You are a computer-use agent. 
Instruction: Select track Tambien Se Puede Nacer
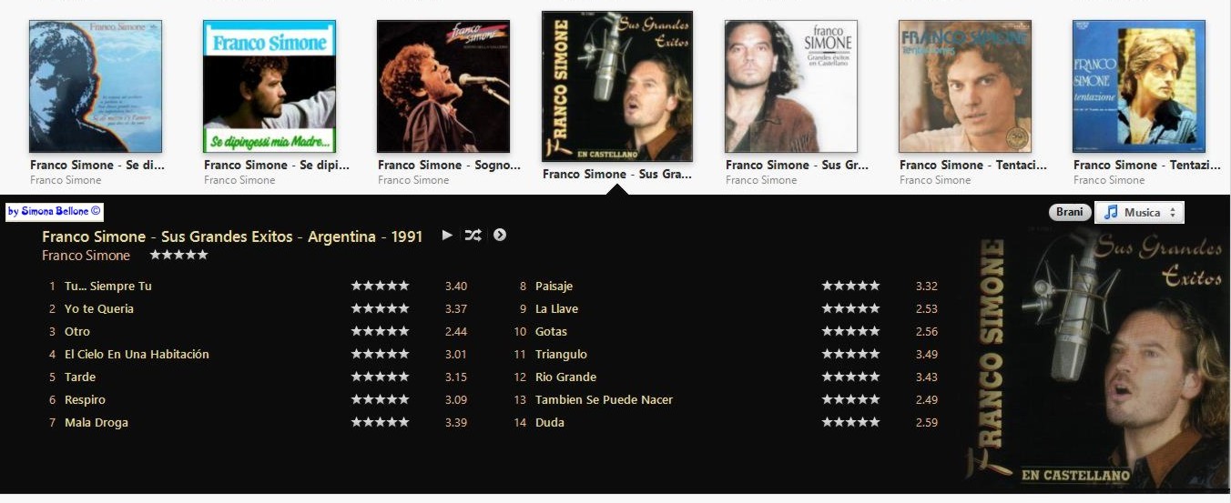coord(605,399)
